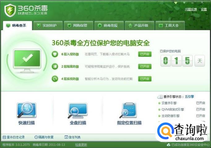This screenshot has height=148, width=211.
Task: Click the 全盘扫描 label
Action: [x=78, y=123]
